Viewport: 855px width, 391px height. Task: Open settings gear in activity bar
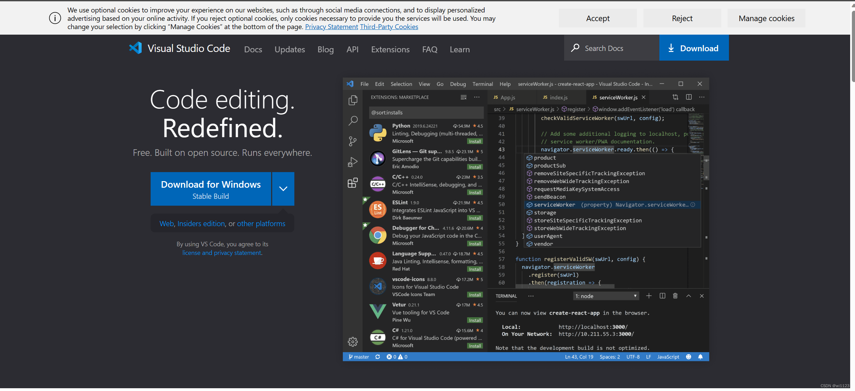[x=353, y=342]
